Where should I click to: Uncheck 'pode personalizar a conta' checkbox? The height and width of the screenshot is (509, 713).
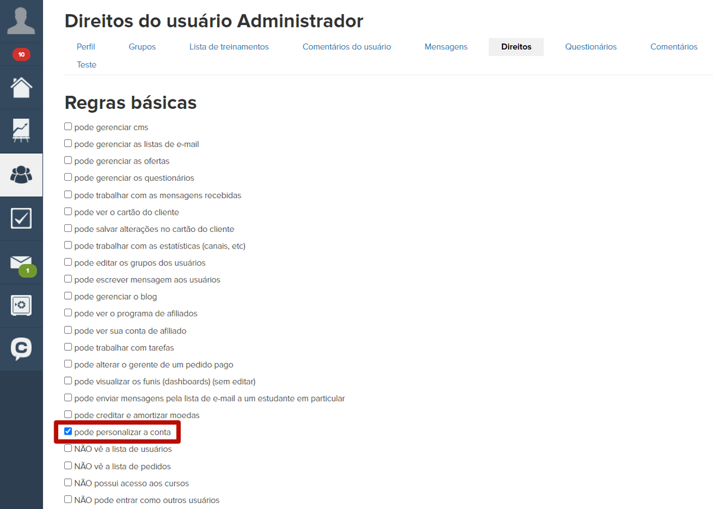[x=68, y=431]
